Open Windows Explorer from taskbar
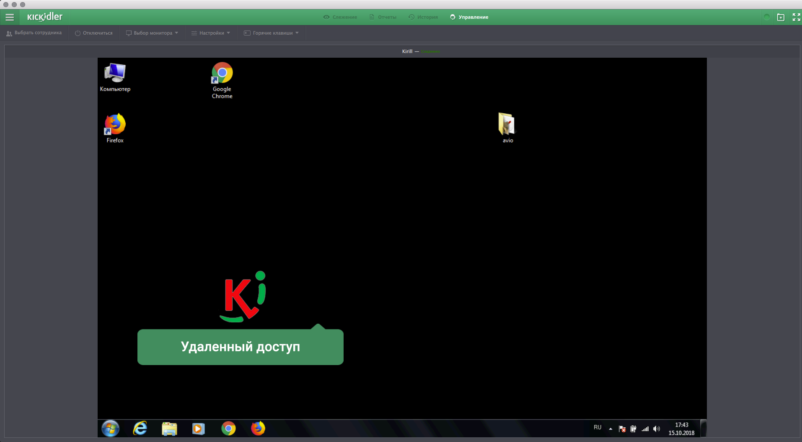 tap(169, 429)
